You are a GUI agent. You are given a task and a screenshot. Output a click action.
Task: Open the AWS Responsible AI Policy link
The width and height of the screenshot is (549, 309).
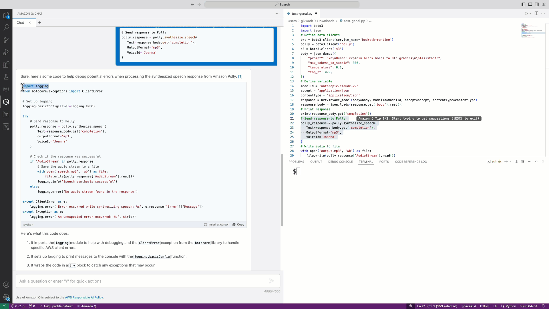[84, 298]
